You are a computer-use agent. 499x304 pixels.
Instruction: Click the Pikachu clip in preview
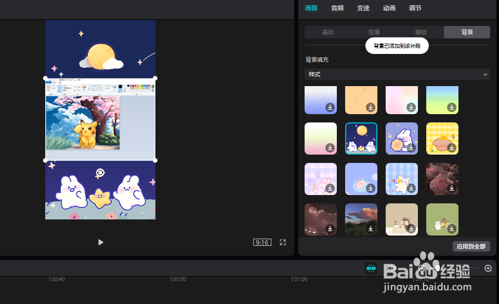pos(100,119)
